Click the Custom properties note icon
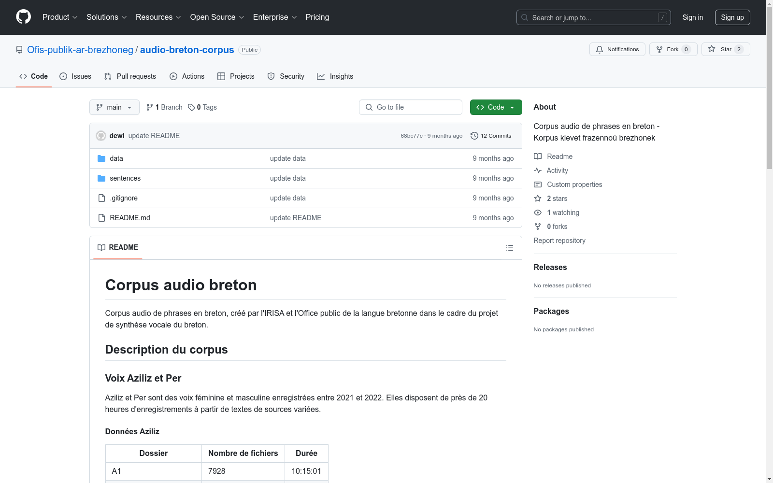The image size is (773, 483). click(x=538, y=185)
